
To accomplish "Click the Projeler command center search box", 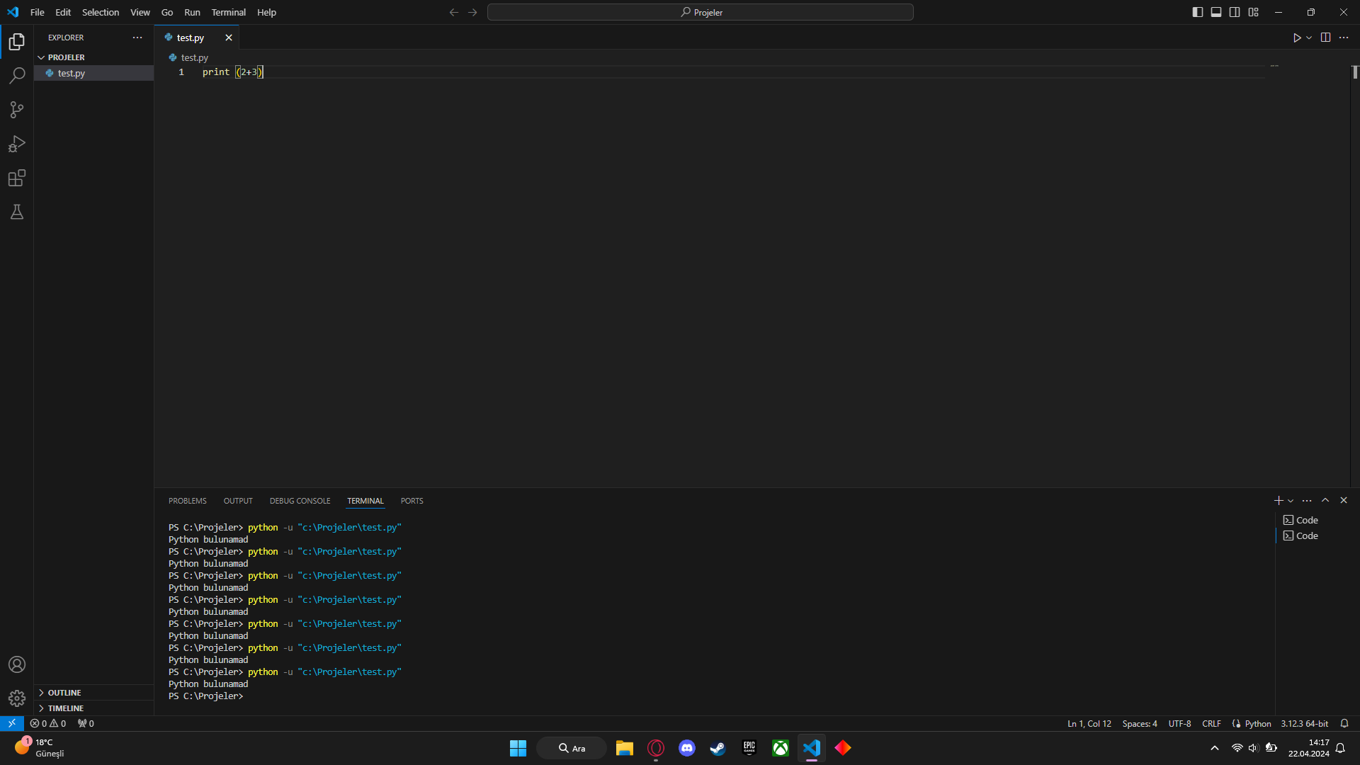I will click(701, 12).
